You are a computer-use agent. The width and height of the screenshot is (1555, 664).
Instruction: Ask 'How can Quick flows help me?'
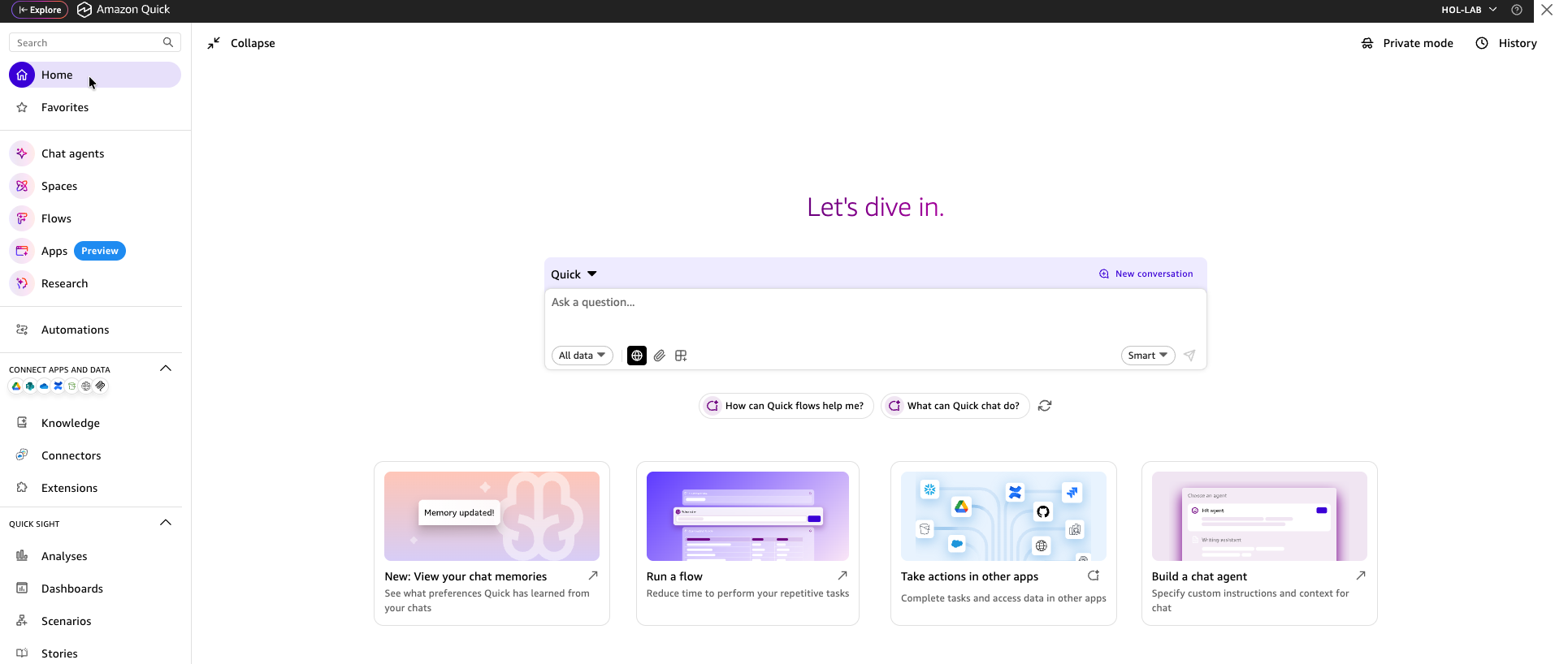[786, 406]
